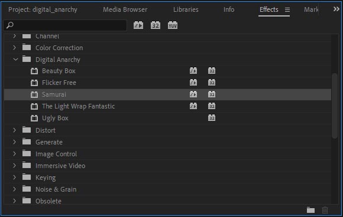Viewport: 343px width, 217px height.
Task: Expand the Immersive Video folder
Action: [14, 165]
